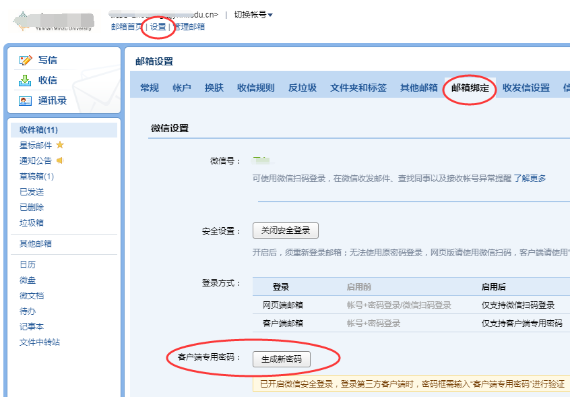
Task: Follow the 了解更多 link
Action: tap(530, 178)
